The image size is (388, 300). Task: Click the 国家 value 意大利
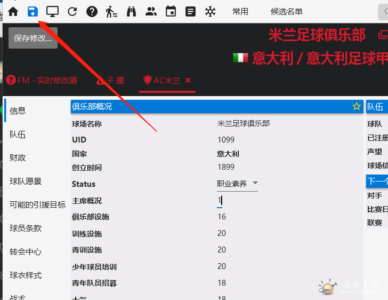[228, 154]
